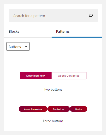This screenshot has width=106, height=135.
Task: Insert the Two buttons pattern preview
Action: point(53,75)
